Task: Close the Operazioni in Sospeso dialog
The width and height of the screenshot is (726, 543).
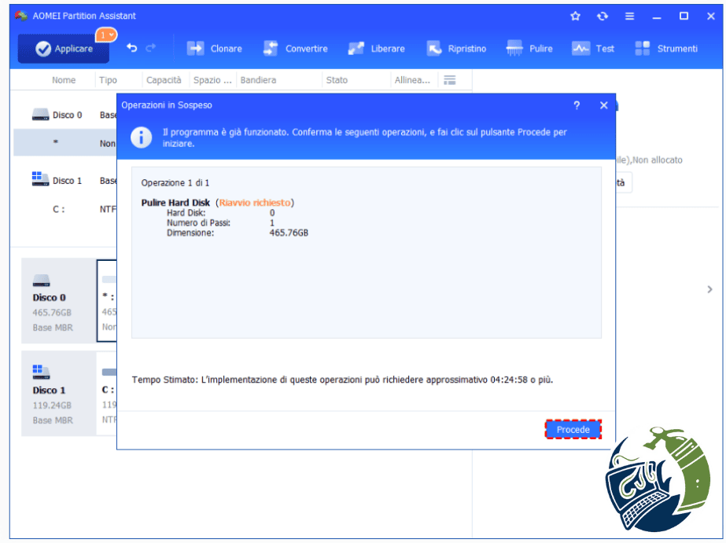Action: pyautogui.click(x=604, y=105)
